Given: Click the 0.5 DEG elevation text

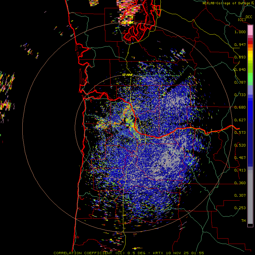Looking at the screenshot, I should pyautogui.click(x=136, y=253).
